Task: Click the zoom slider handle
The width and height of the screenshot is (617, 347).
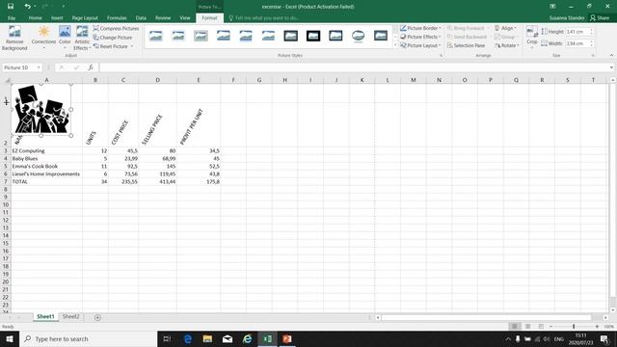Action: [574, 327]
